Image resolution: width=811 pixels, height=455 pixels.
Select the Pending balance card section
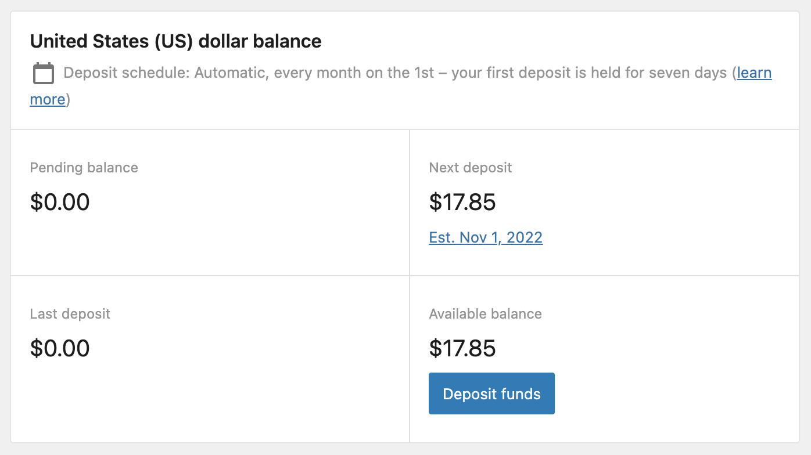click(x=209, y=202)
